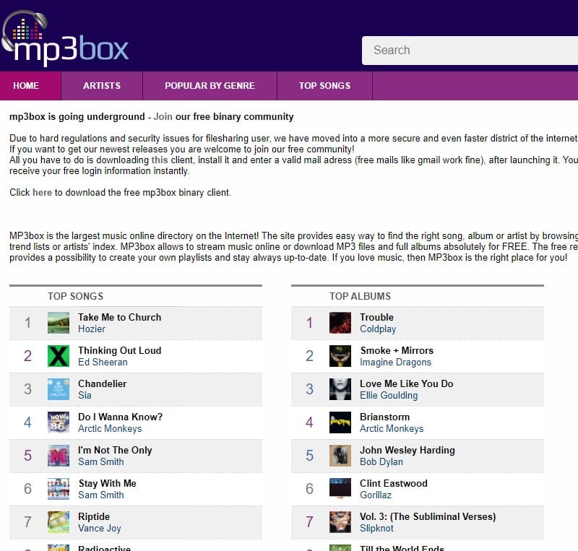Open song Take Me to Church

(x=120, y=317)
